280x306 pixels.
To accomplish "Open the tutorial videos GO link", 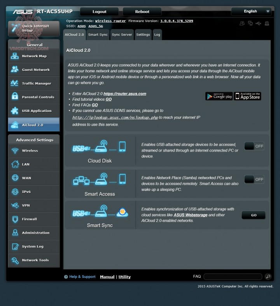I will pyautogui.click(x=108, y=99).
